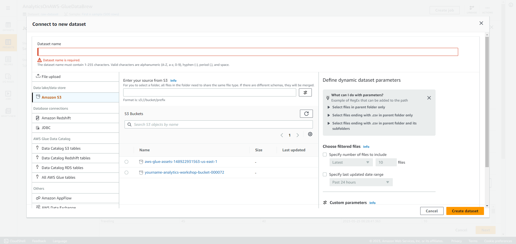Click the Amazon AppFlow icon
Screen dimensions: 516x244
[x=38, y=198]
